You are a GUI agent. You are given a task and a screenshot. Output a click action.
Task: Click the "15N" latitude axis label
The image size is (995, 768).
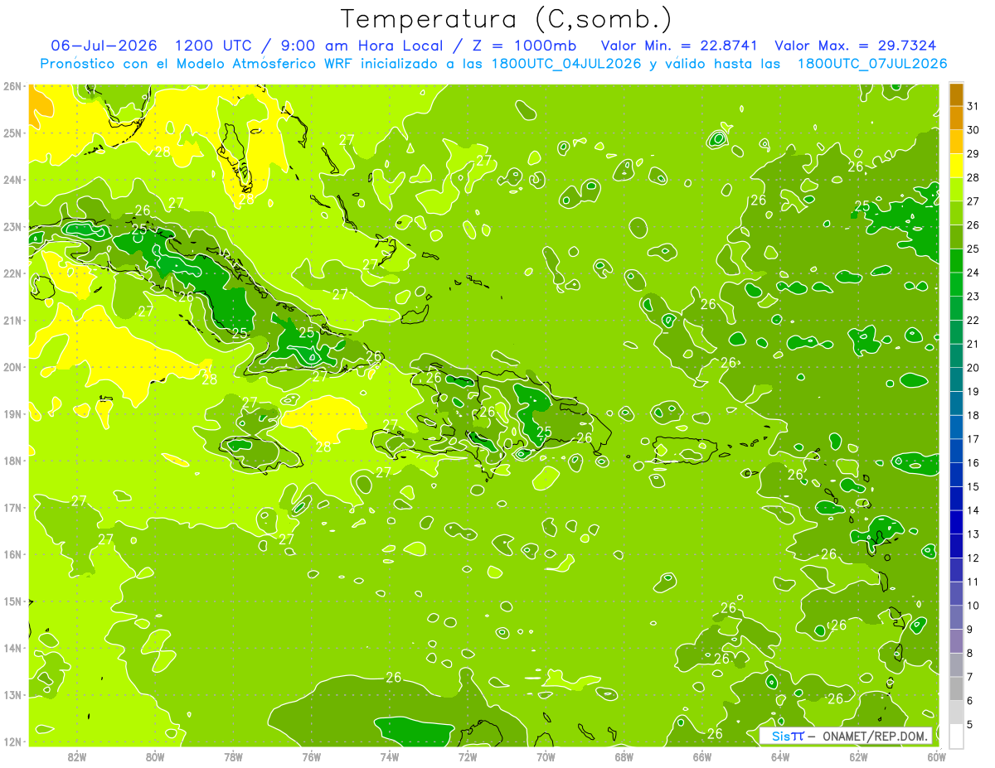point(12,601)
